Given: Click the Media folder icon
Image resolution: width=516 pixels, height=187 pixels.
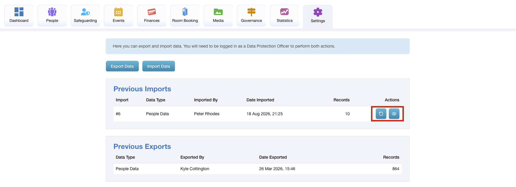Looking at the screenshot, I should [218, 12].
